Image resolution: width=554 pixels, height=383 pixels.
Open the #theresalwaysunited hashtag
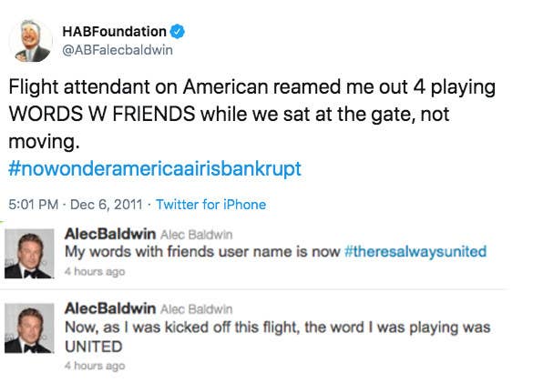415,251
